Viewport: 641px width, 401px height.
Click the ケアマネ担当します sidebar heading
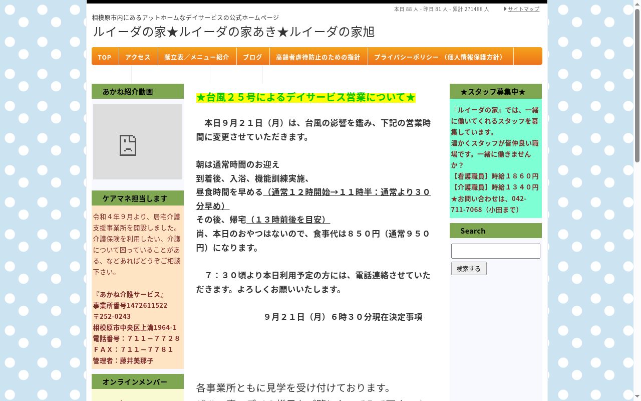[x=138, y=198]
